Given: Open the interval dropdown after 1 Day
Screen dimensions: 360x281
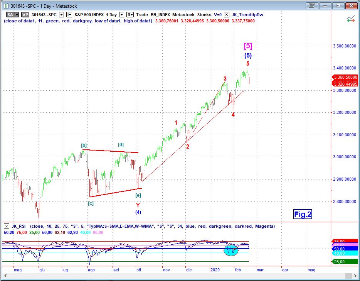Looking at the screenshot, I should [x=122, y=15].
